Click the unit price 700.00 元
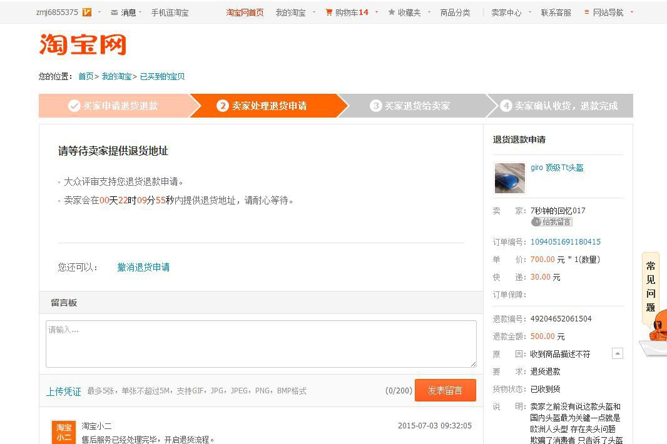Screen dimensions: 667x444 (547, 260)
